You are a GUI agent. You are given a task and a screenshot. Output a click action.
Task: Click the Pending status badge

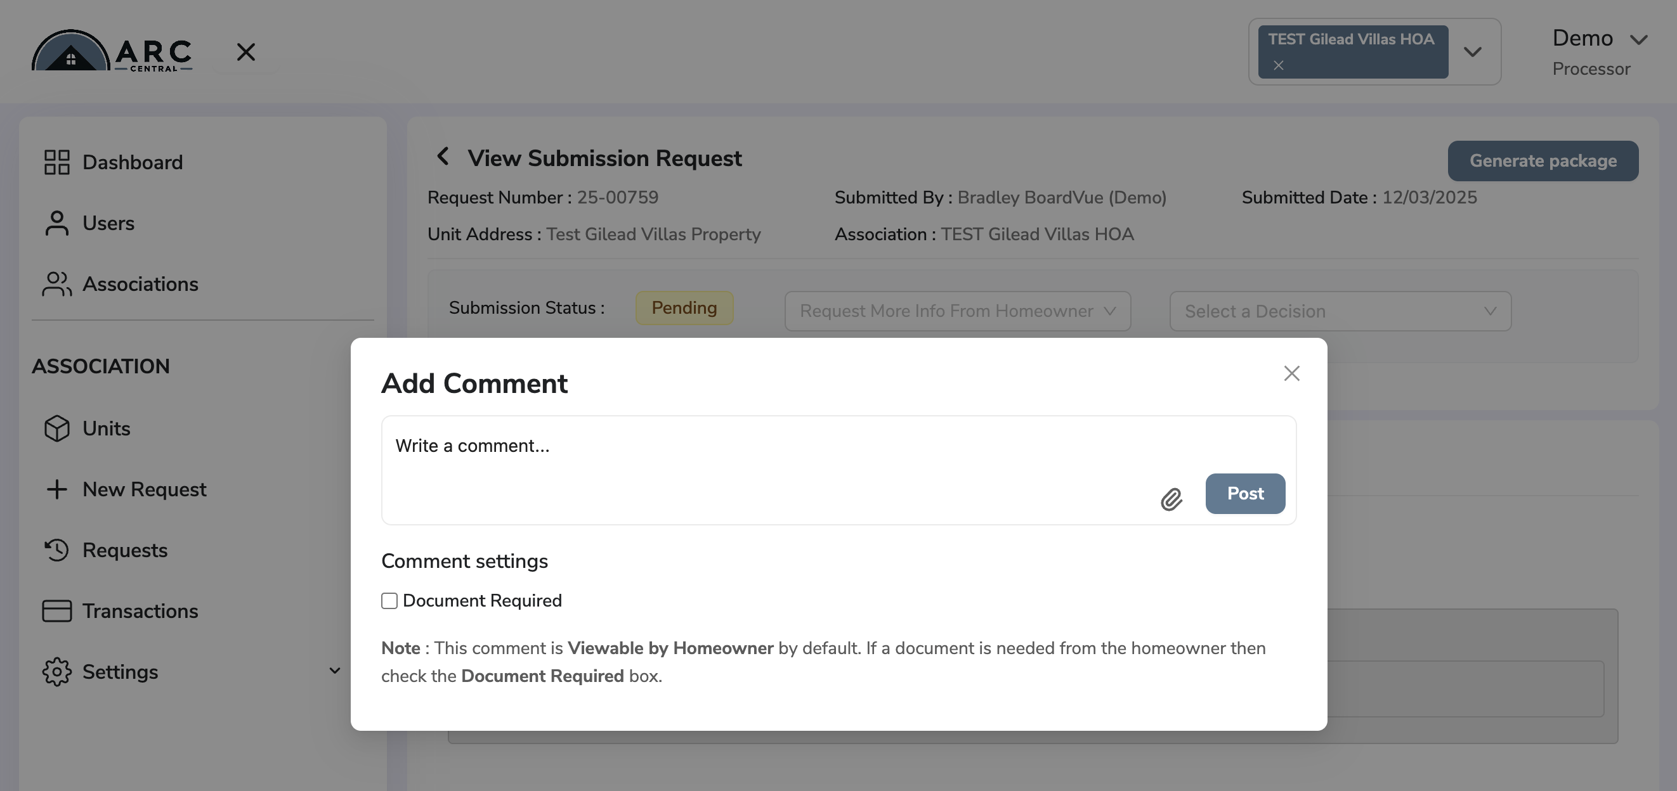[x=684, y=307]
